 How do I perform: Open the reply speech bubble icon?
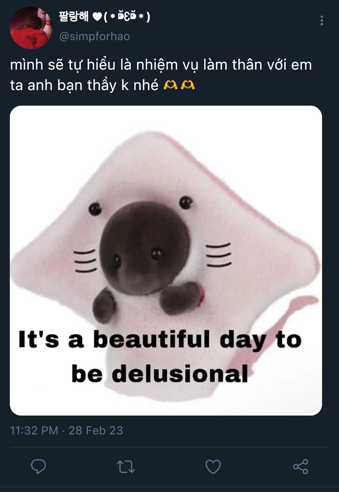[x=38, y=466]
